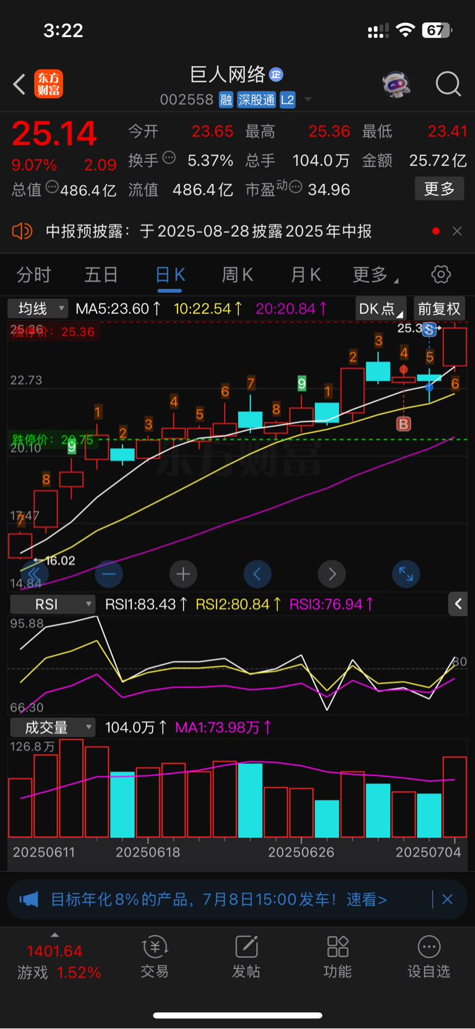Tap the search magnifier icon
475x1029 pixels.
[448, 84]
